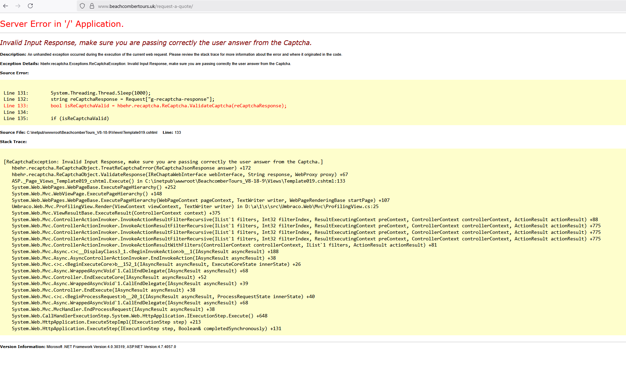Click the browser forward arrow
626x391 pixels.
click(x=18, y=6)
